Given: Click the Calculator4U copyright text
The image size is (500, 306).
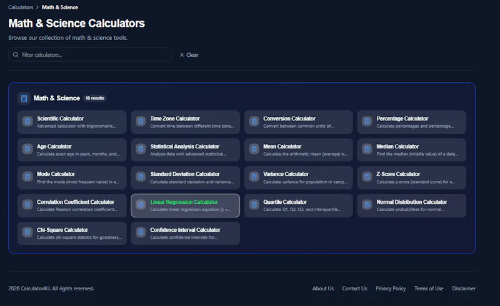Looking at the screenshot, I should [51, 289].
